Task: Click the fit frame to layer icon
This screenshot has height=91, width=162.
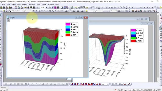Action: [x=94, y=84]
